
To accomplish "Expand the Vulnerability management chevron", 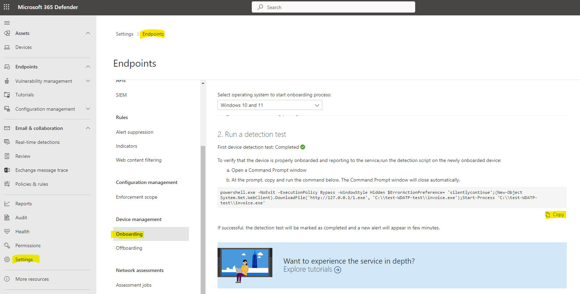I will click(88, 81).
